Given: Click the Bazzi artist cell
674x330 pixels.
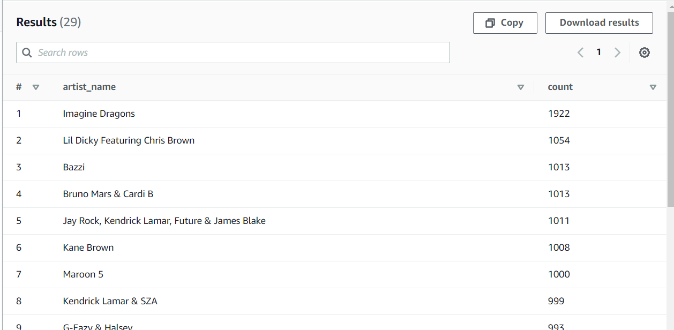Looking at the screenshot, I should click(x=74, y=167).
